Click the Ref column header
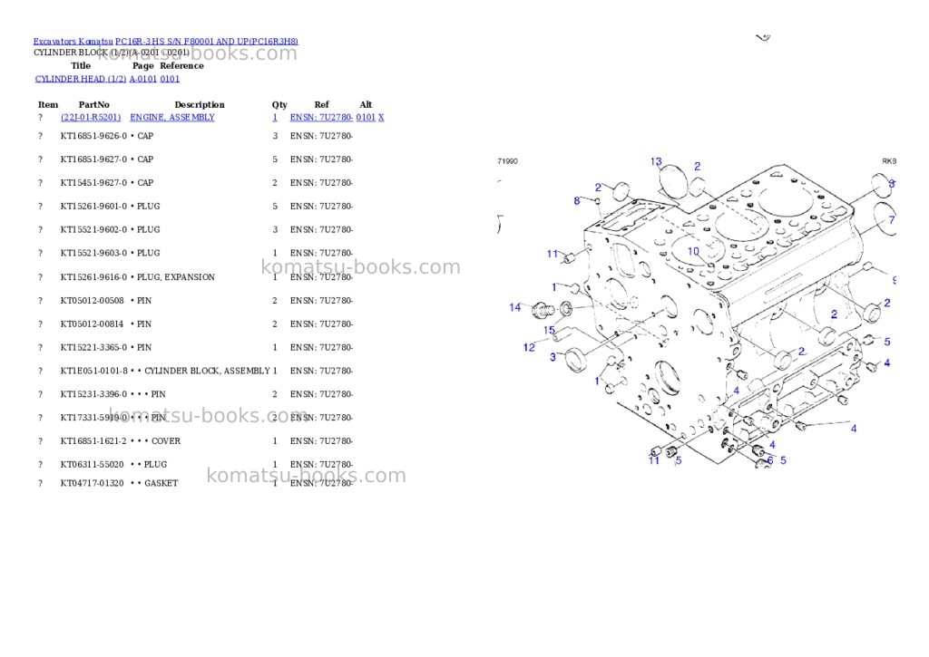929x657 pixels. click(x=322, y=105)
